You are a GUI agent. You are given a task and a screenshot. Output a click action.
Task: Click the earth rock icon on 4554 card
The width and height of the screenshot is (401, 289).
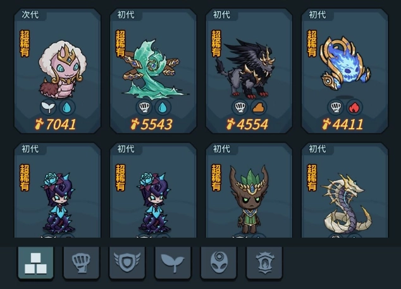pyautogui.click(x=259, y=107)
